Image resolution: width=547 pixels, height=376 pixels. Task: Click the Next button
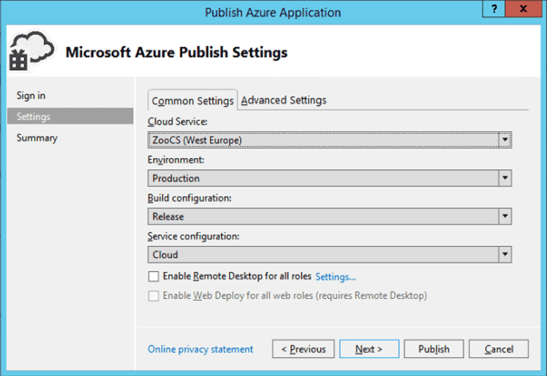click(369, 349)
